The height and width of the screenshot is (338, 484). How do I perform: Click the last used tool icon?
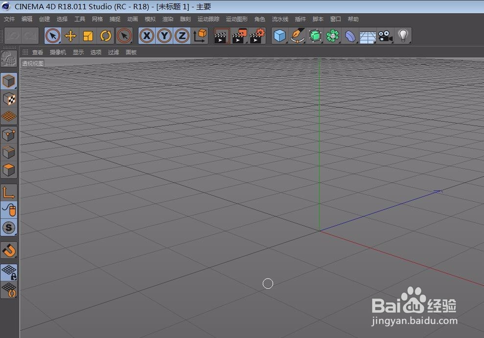[124, 36]
